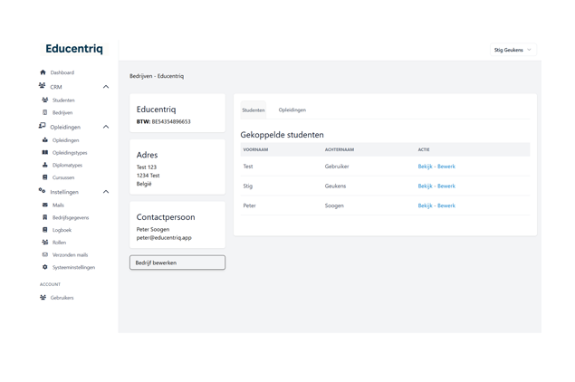Viewport: 575px width, 382px height.
Task: Click the Educentriq logo
Action: pos(74,49)
